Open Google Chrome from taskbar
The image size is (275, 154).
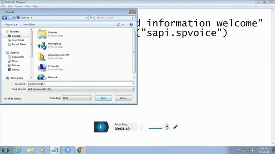coord(80,150)
